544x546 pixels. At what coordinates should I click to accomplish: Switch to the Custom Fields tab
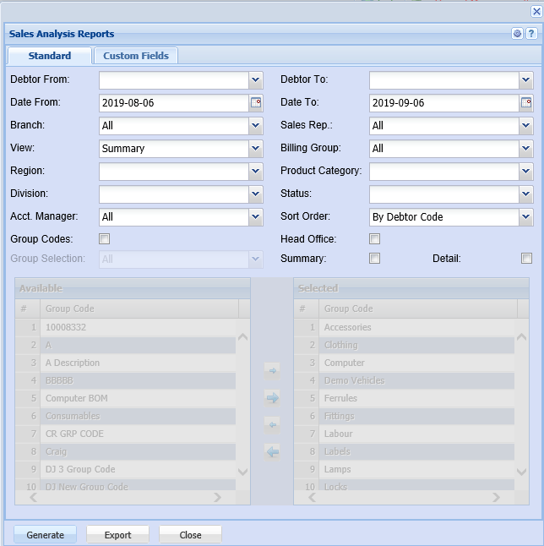point(136,56)
